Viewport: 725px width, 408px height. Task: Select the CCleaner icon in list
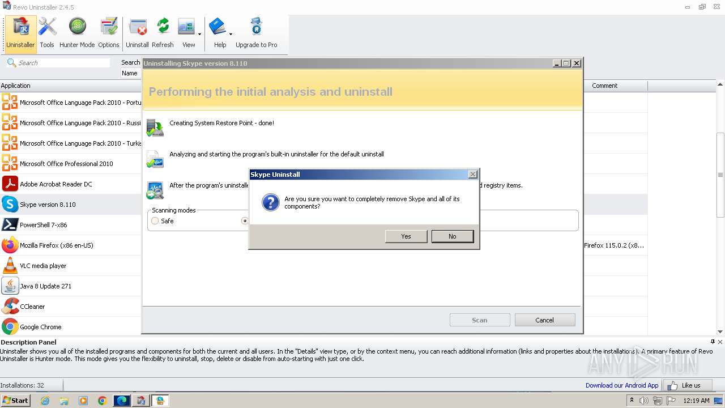click(10, 306)
